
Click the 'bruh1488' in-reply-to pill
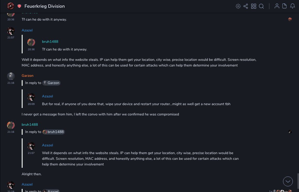[x=54, y=132]
